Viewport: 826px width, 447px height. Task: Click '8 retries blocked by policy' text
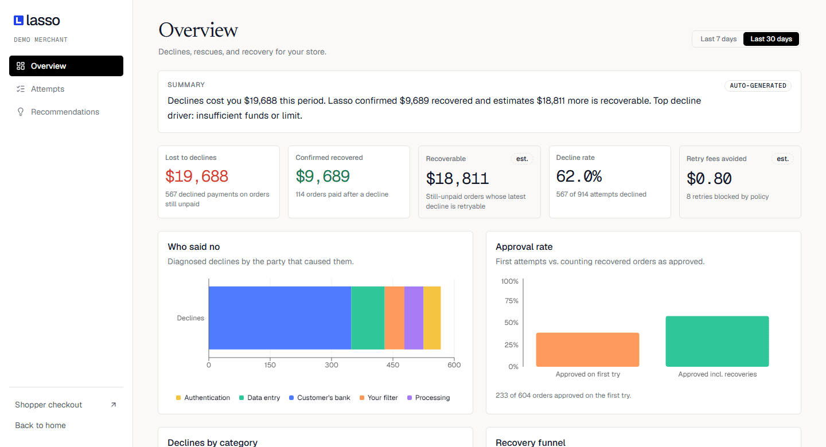click(x=728, y=197)
